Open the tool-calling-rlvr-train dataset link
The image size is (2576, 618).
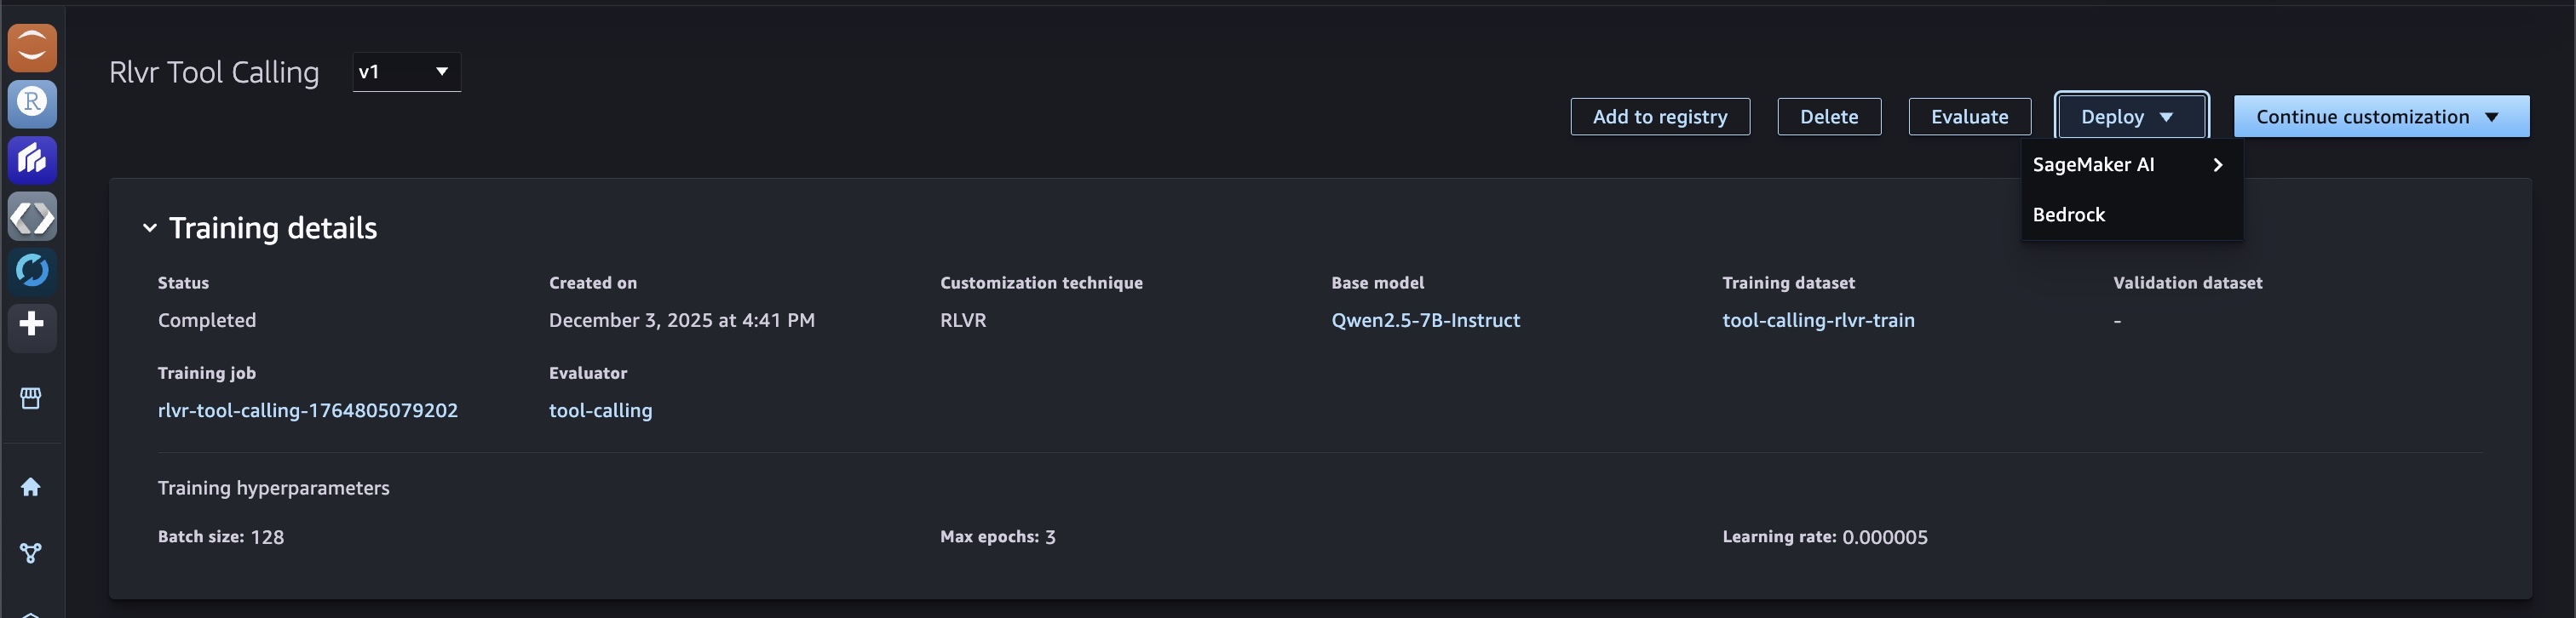[x=1818, y=320]
